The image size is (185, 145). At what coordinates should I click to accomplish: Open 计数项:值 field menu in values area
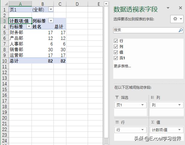179,130
